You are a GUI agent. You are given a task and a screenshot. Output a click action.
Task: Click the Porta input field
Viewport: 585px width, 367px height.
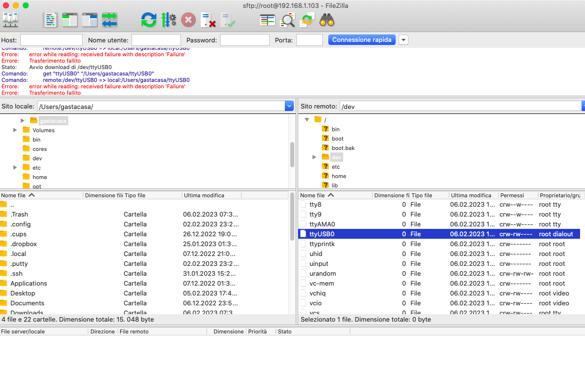[x=309, y=40]
